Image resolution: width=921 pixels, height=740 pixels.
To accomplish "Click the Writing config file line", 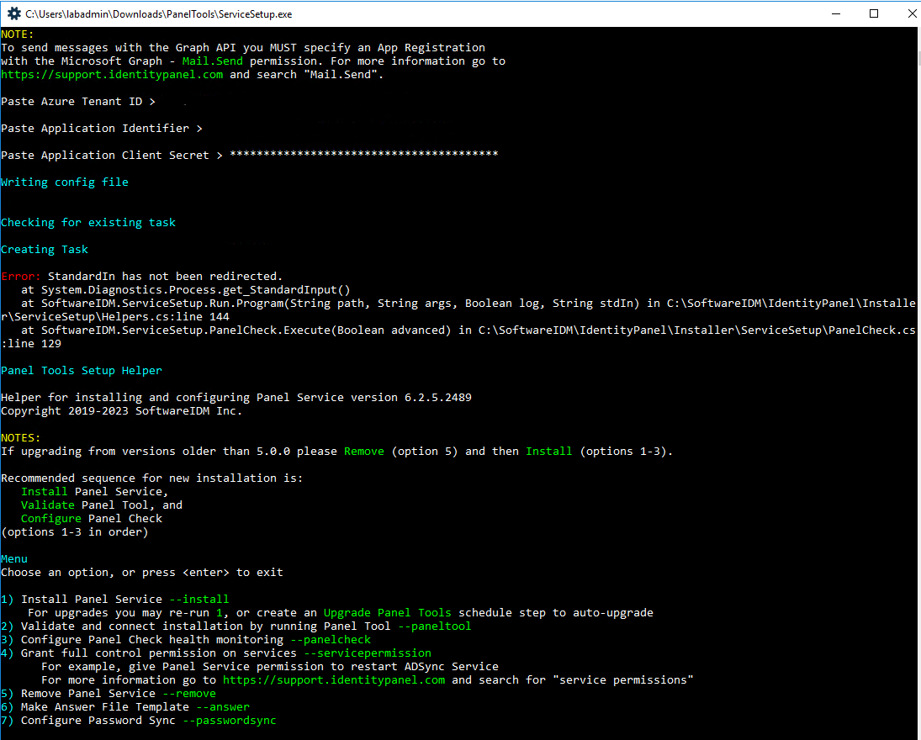I will coord(65,182).
